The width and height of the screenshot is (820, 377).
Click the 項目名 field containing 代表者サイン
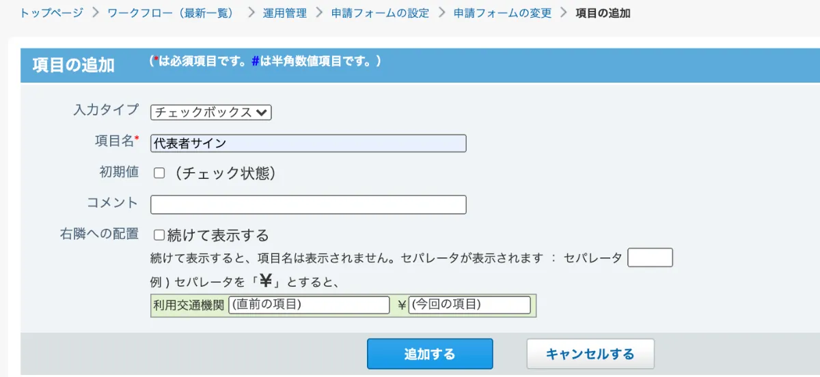(308, 143)
